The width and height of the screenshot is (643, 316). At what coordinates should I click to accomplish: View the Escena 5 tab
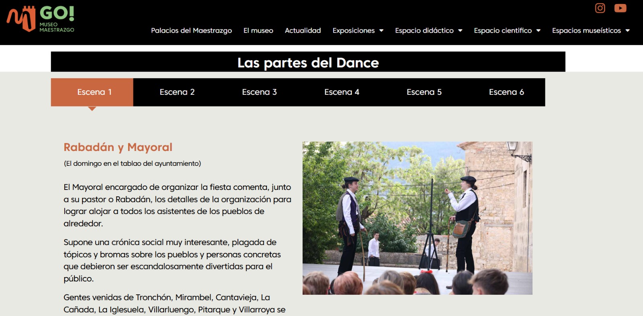(424, 92)
